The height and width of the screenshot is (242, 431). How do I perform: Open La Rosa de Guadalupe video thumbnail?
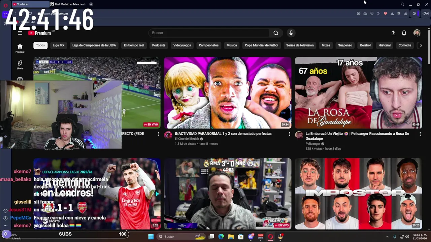click(358, 93)
